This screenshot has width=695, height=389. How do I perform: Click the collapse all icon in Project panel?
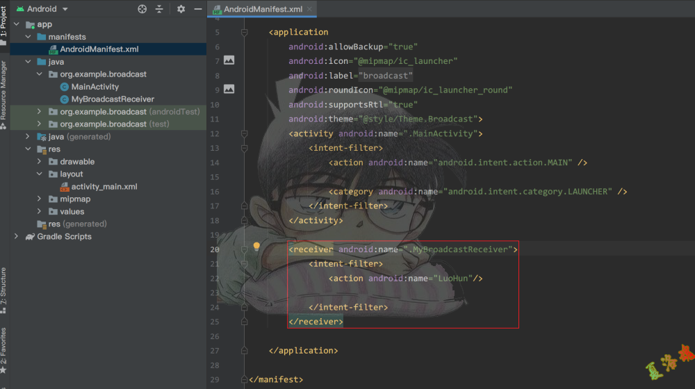coord(160,9)
